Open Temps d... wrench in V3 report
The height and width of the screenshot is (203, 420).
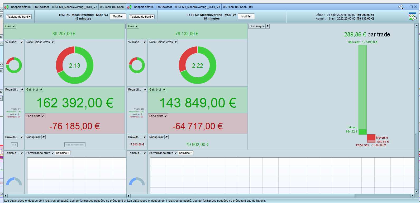tap(22, 153)
